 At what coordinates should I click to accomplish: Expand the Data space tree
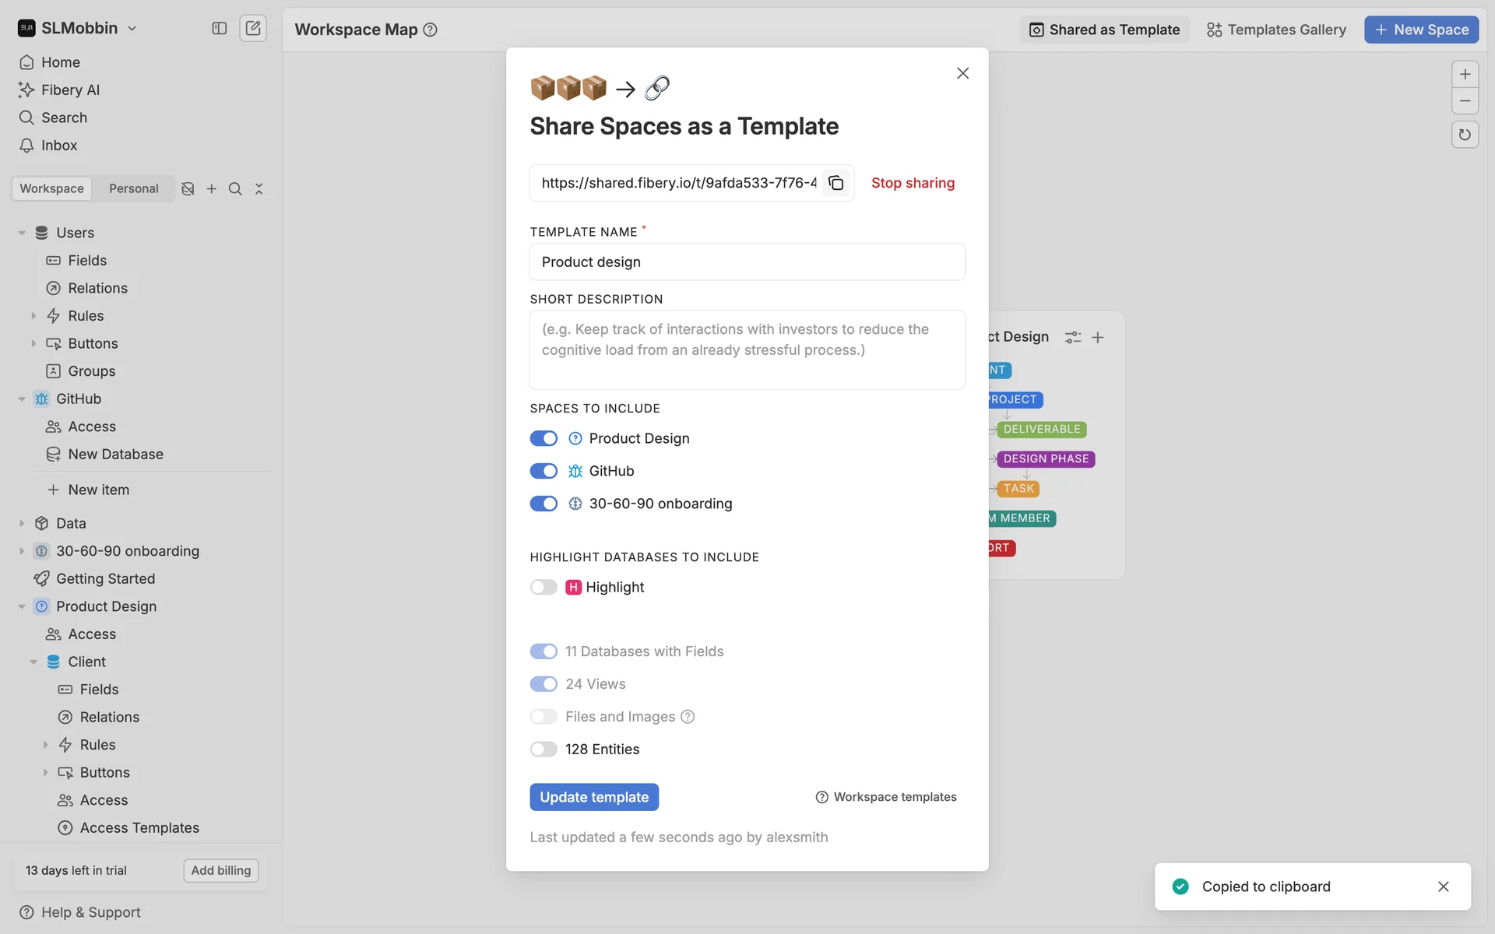[22, 524]
